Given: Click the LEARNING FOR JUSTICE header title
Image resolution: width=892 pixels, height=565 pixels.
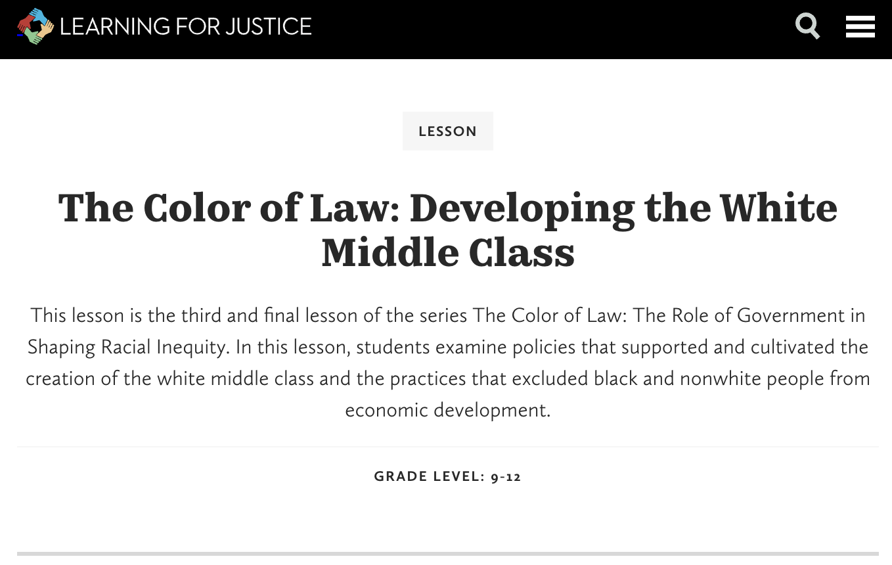Looking at the screenshot, I should [186, 27].
